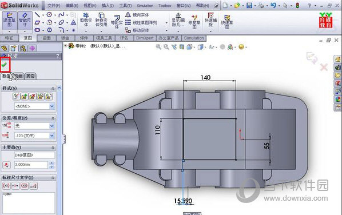The image size is (342, 215).
Task: Select the Straight Slot sketch tool
Action: point(37,30)
